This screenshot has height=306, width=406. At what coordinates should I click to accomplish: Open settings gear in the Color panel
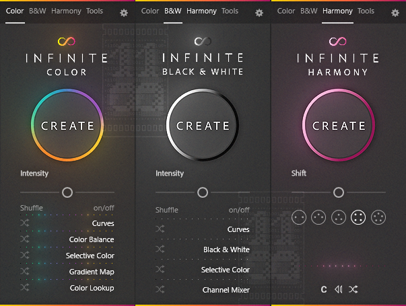(x=124, y=12)
